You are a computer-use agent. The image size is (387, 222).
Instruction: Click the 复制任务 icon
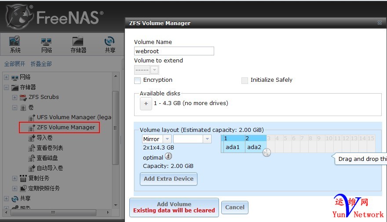pos(23,178)
